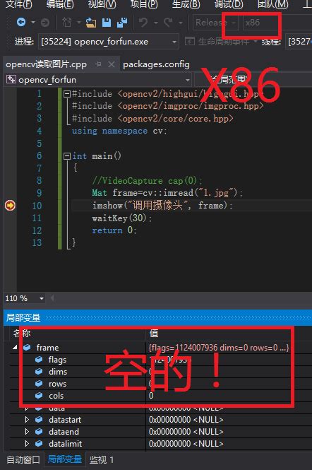Open the 110 % zoom dropdown
This screenshot has width=312, height=470.
(x=25, y=298)
